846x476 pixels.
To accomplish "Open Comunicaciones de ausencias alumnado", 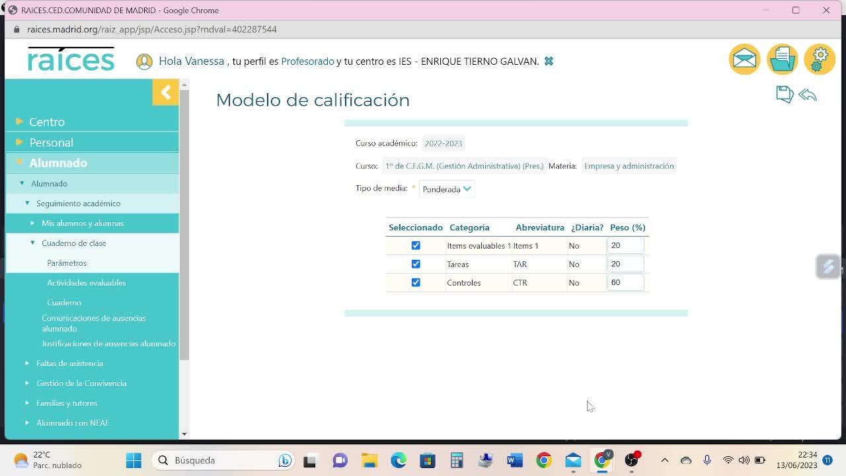I will (94, 323).
